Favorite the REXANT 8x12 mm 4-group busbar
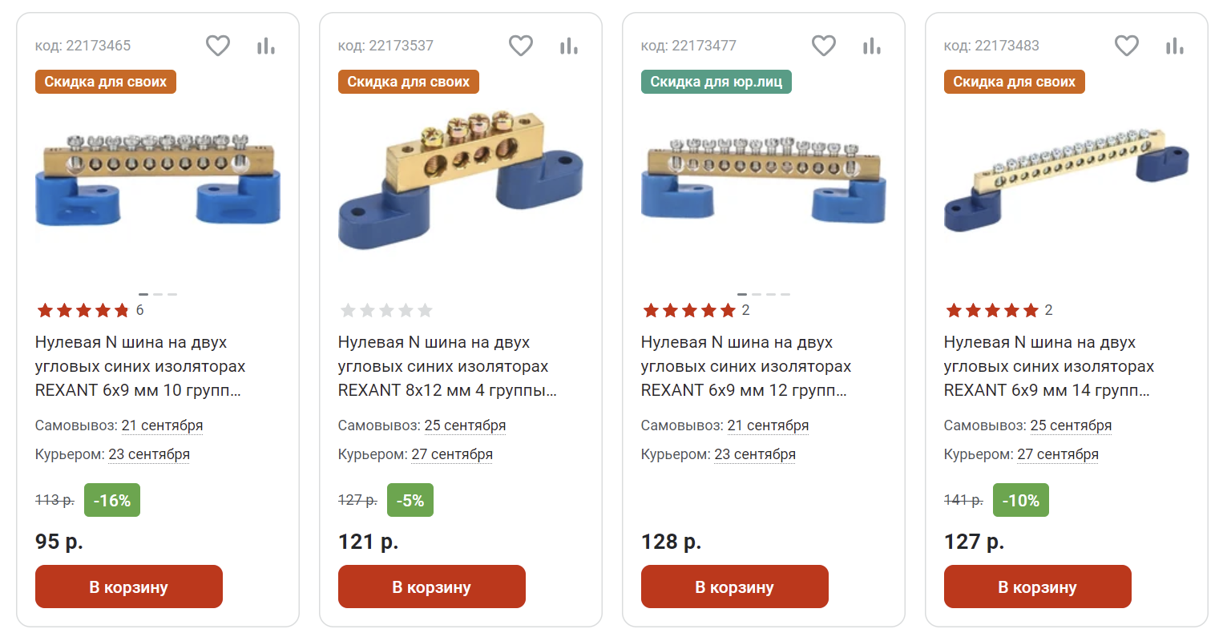 (521, 46)
